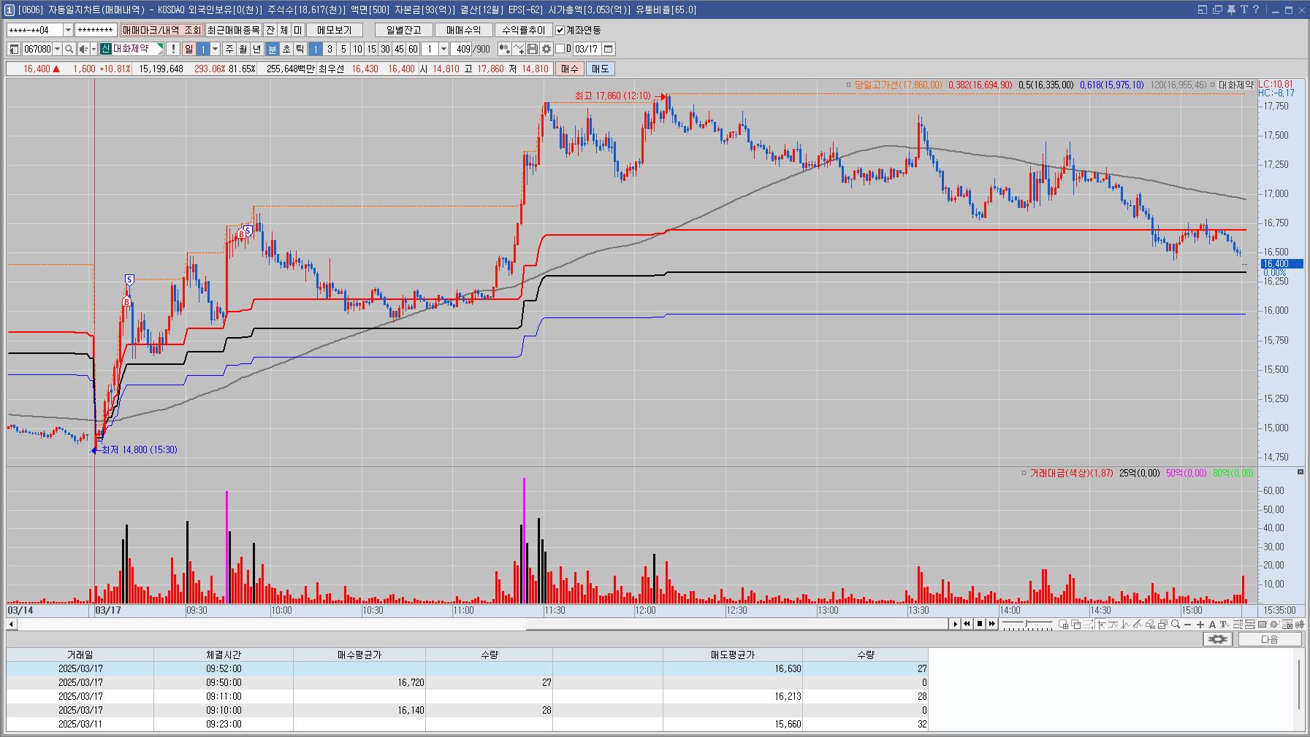
Task: Click the chart settings gear icon
Action: (547, 49)
